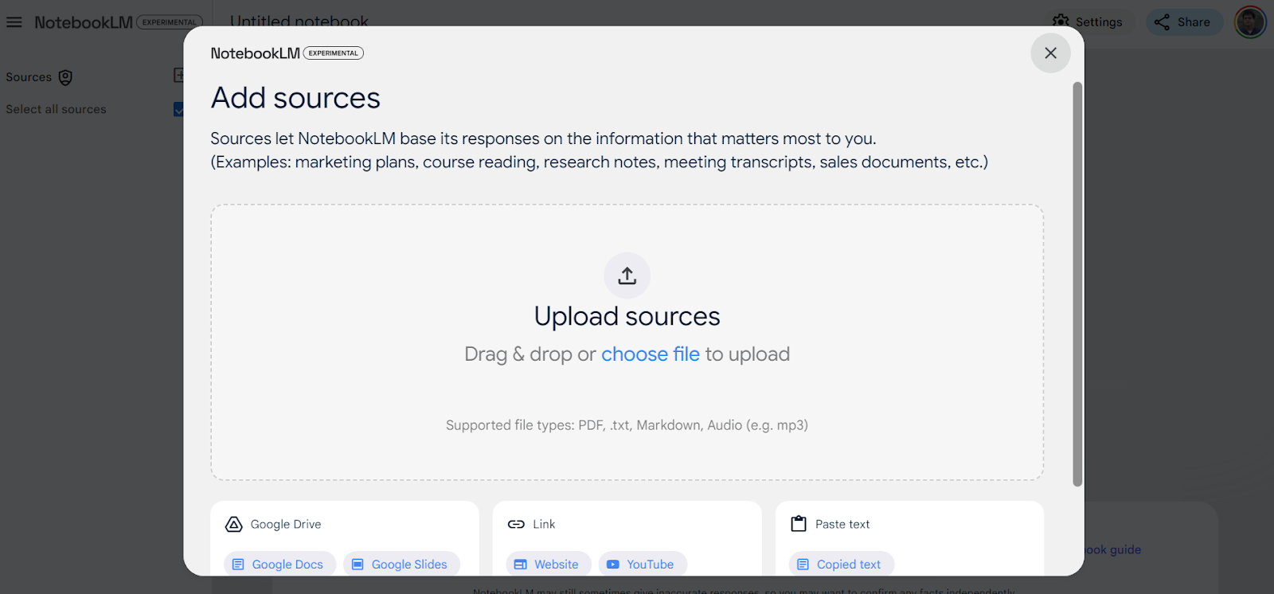The height and width of the screenshot is (594, 1274).
Task: Open the user profile avatar
Action: click(x=1250, y=22)
